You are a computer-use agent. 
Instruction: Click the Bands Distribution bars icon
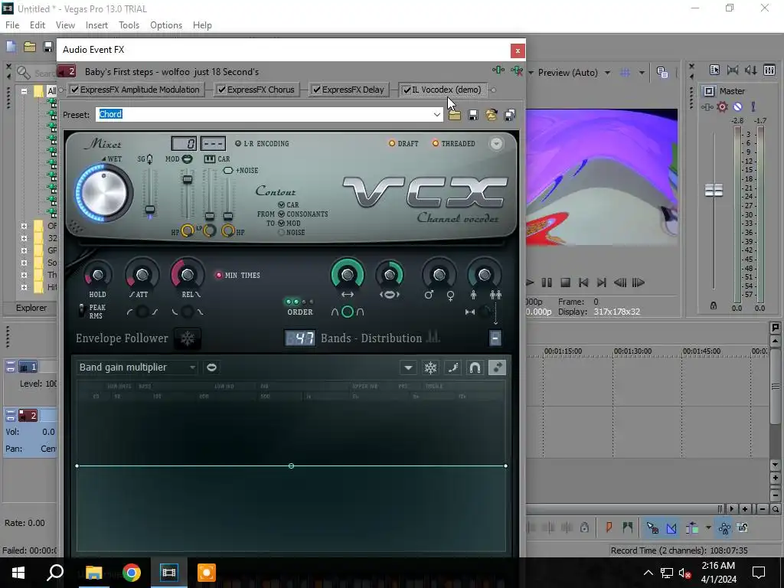click(x=433, y=338)
